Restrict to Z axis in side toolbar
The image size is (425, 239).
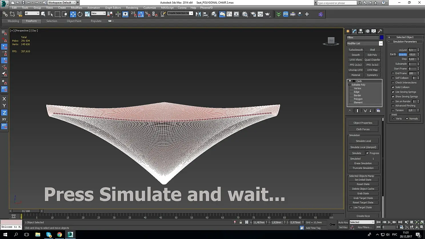(x=4, y=113)
